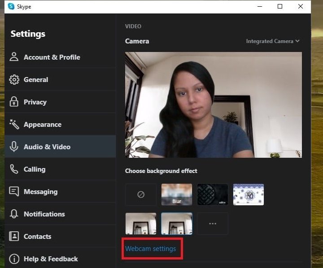Pick the first room photo background
This screenshot has width=323, height=268.
pyautogui.click(x=141, y=224)
